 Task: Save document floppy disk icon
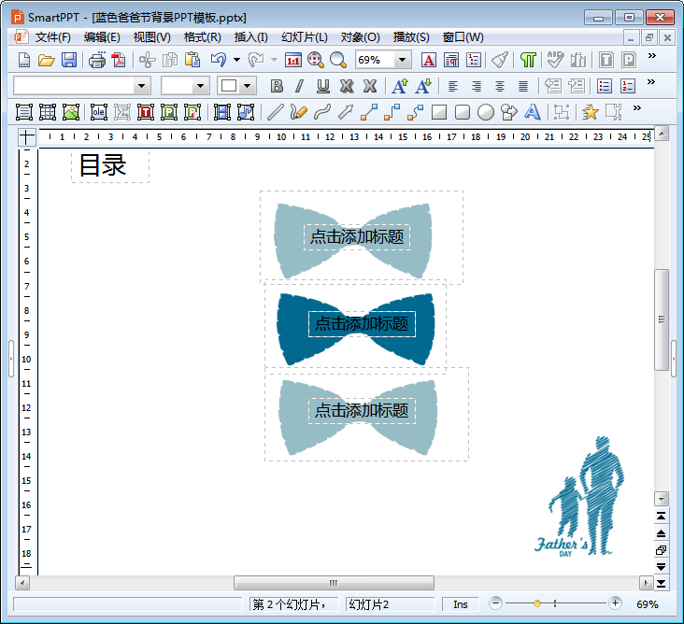click(69, 60)
